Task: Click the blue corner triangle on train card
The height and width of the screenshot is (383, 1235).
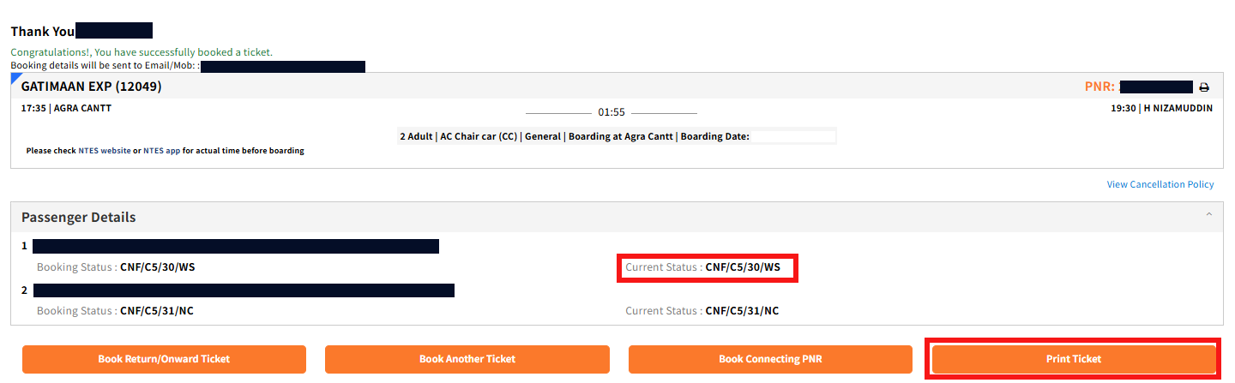Action: pos(15,77)
